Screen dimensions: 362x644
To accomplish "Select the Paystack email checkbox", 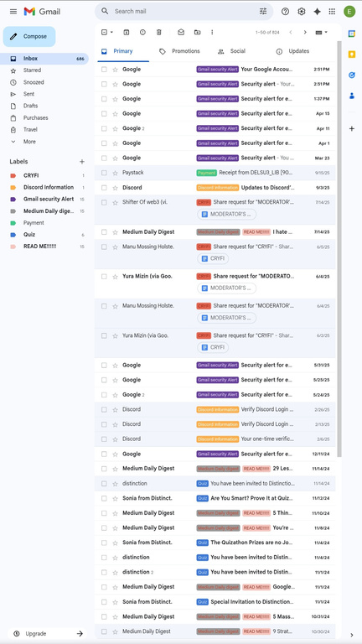I will pos(104,173).
